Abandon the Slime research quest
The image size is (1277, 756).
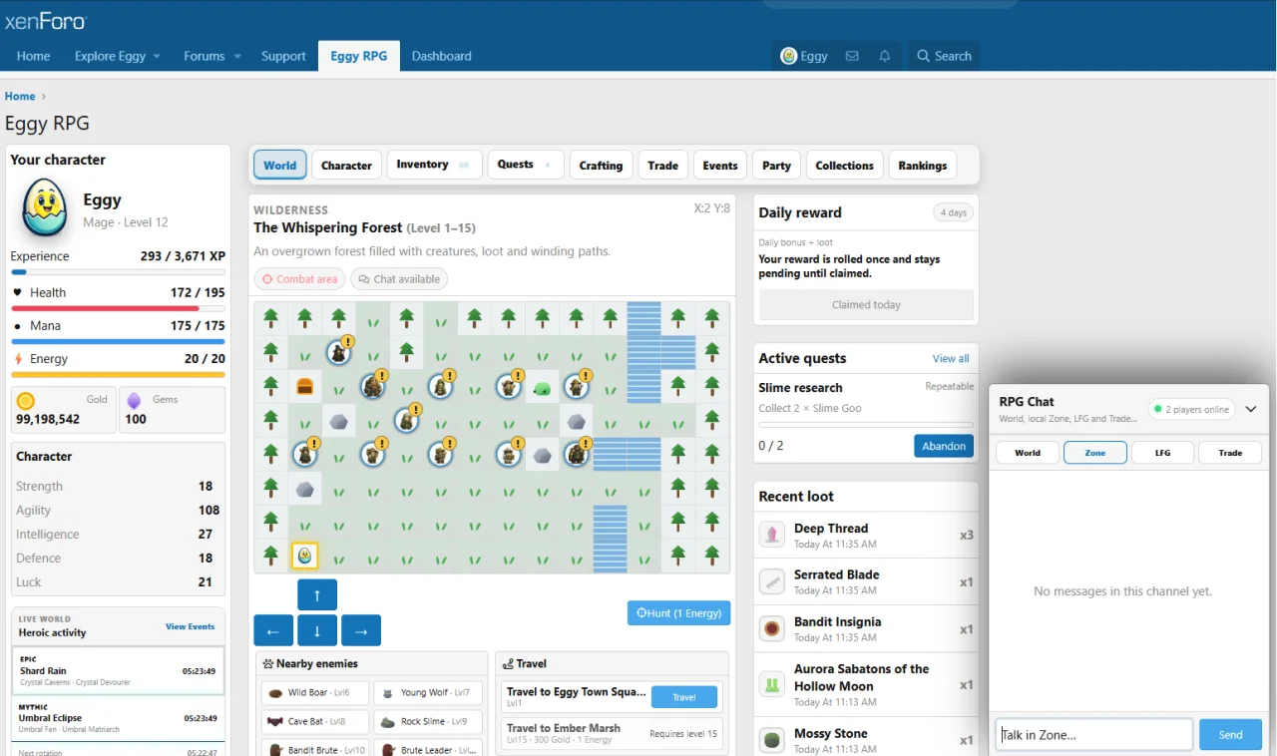[x=944, y=446]
